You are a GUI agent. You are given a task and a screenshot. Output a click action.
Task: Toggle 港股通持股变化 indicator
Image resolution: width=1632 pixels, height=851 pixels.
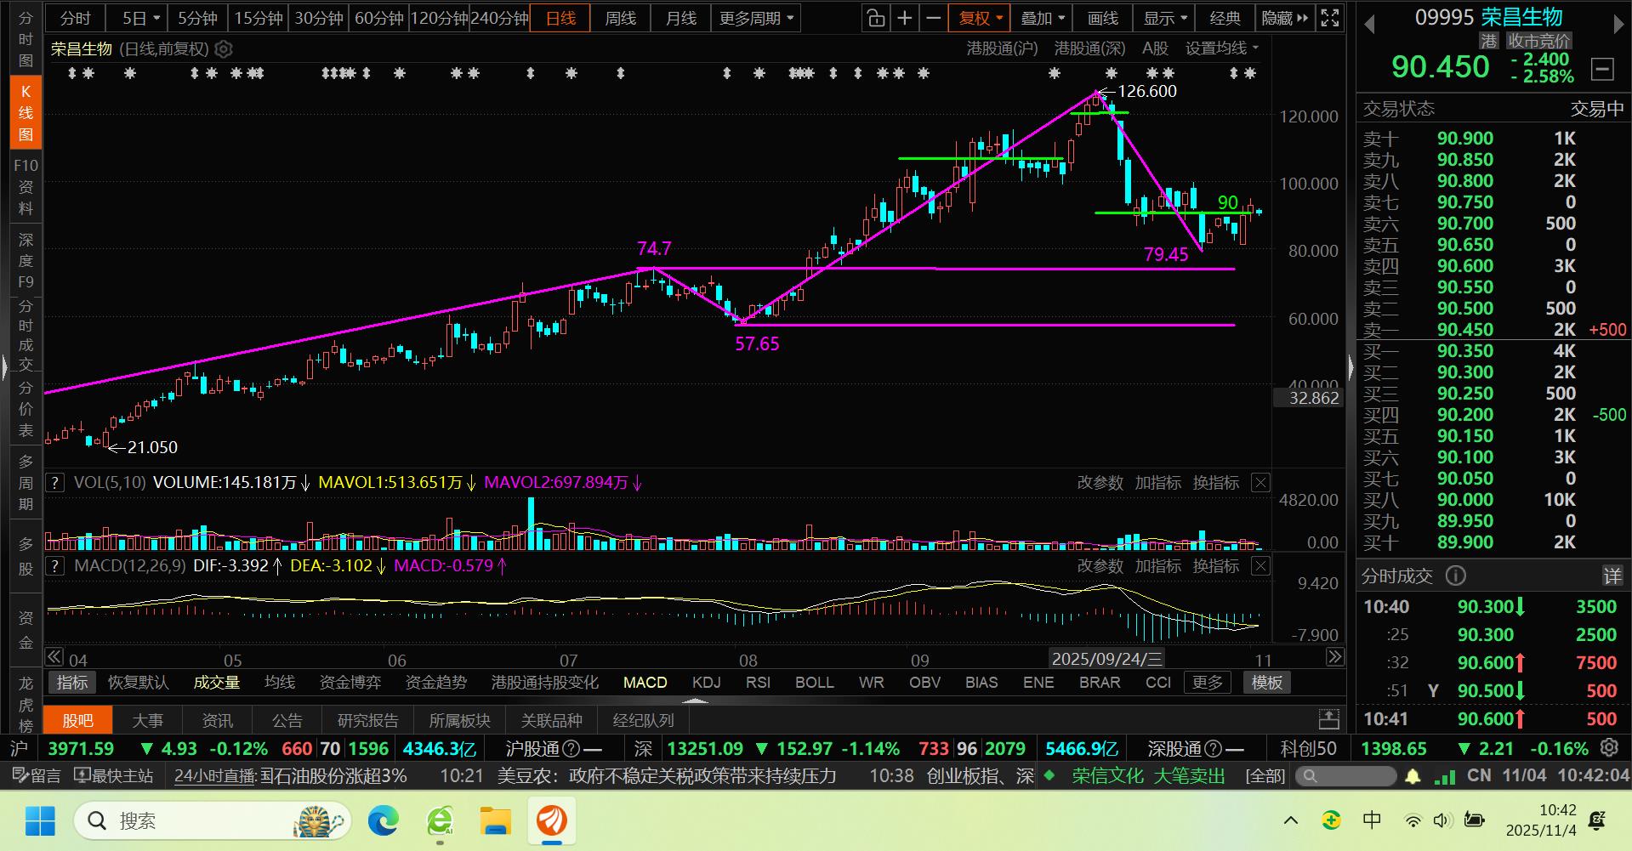(x=545, y=683)
